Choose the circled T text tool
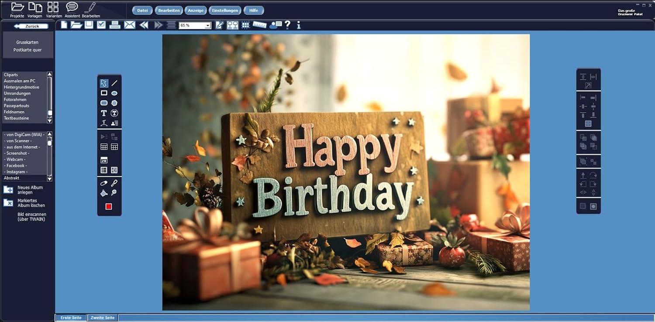The width and height of the screenshot is (655, 322). 114,113
